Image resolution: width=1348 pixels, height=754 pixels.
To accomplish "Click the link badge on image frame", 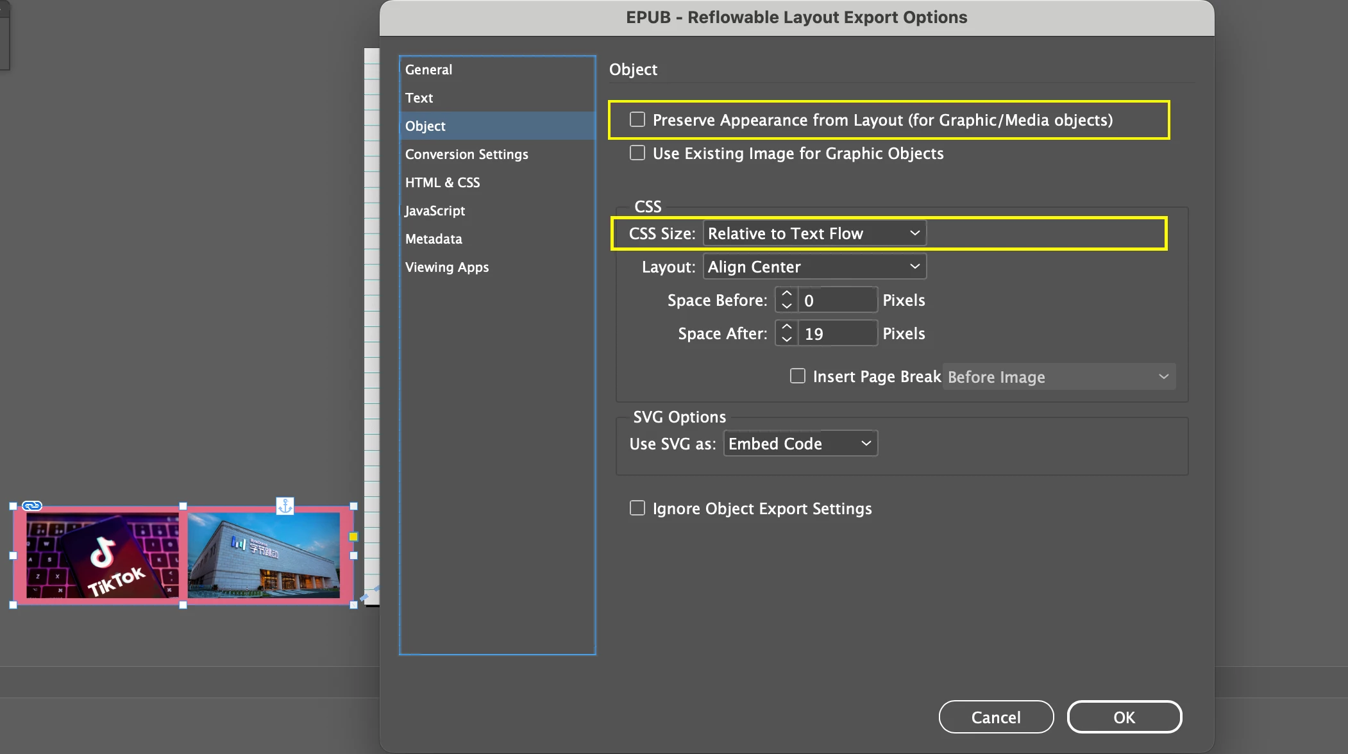I will tap(32, 506).
